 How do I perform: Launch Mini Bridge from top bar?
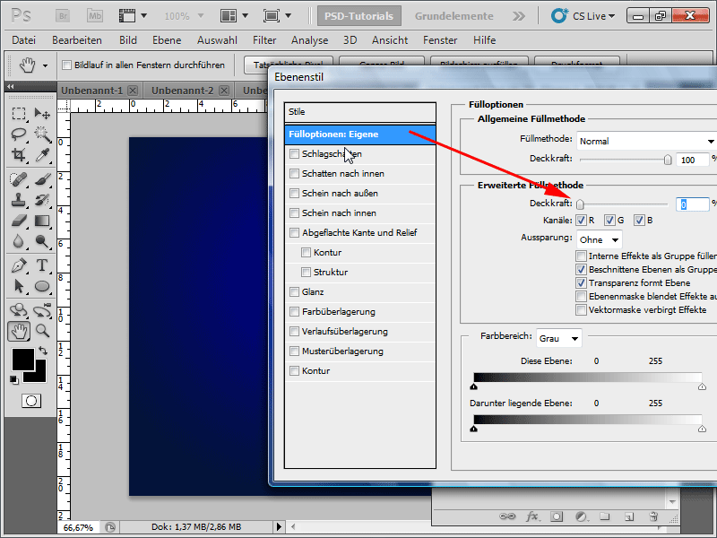click(x=95, y=16)
